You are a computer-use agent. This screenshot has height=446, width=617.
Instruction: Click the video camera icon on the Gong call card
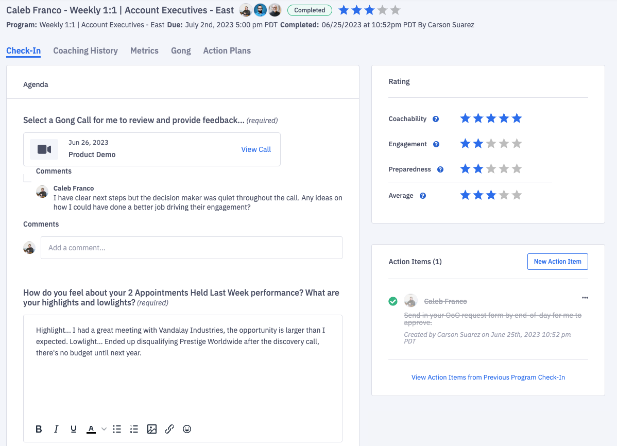tap(44, 149)
